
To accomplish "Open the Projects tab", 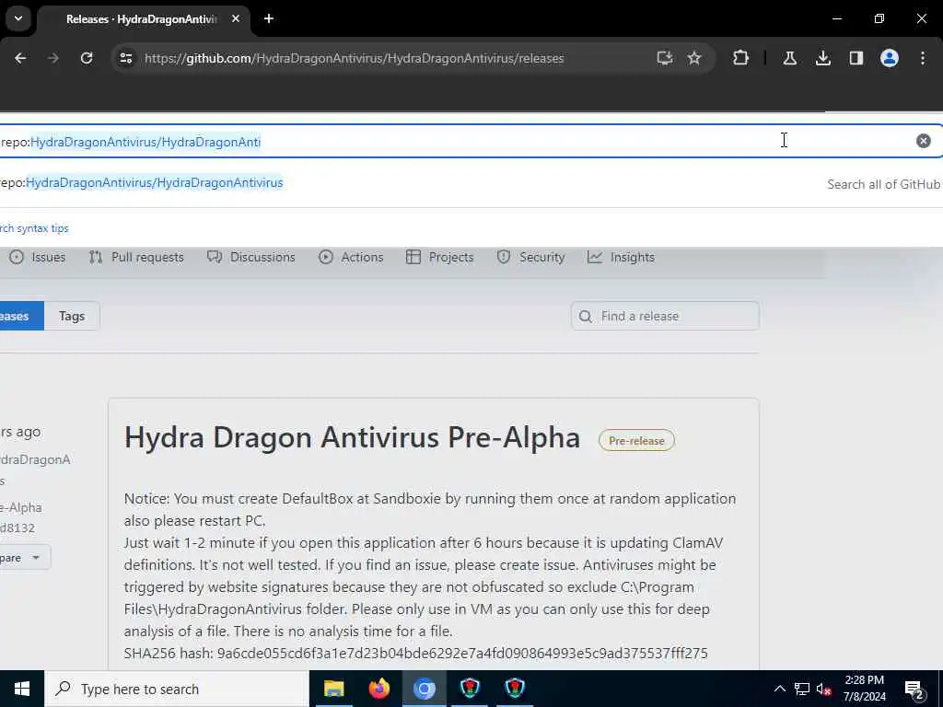I will click(x=439, y=258).
